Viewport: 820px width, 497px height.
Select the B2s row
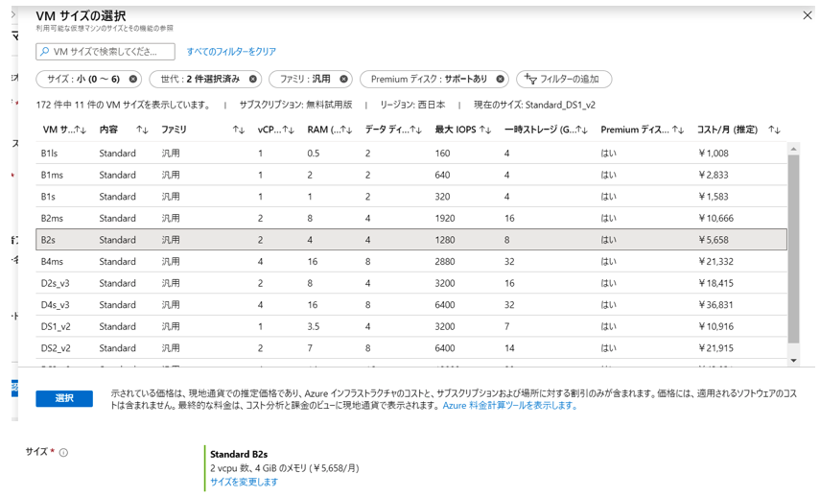tap(411, 240)
